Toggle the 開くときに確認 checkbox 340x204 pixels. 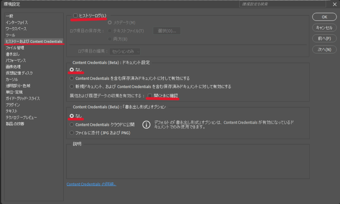coord(150,96)
